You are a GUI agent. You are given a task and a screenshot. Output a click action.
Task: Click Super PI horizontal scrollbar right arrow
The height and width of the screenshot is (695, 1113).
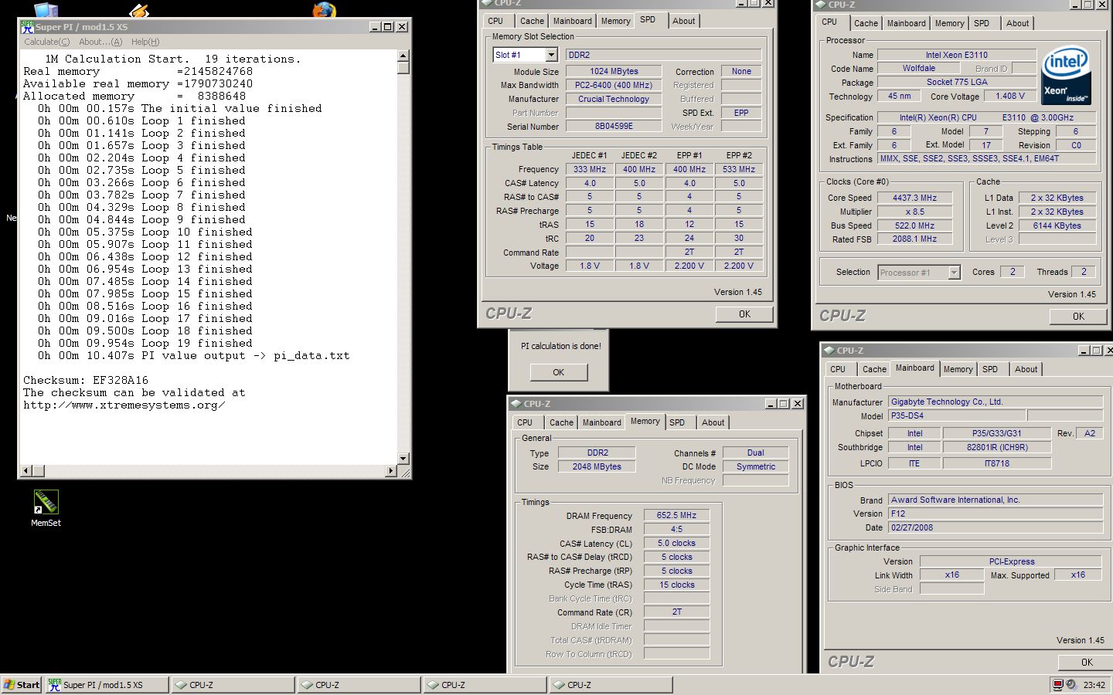tap(390, 470)
